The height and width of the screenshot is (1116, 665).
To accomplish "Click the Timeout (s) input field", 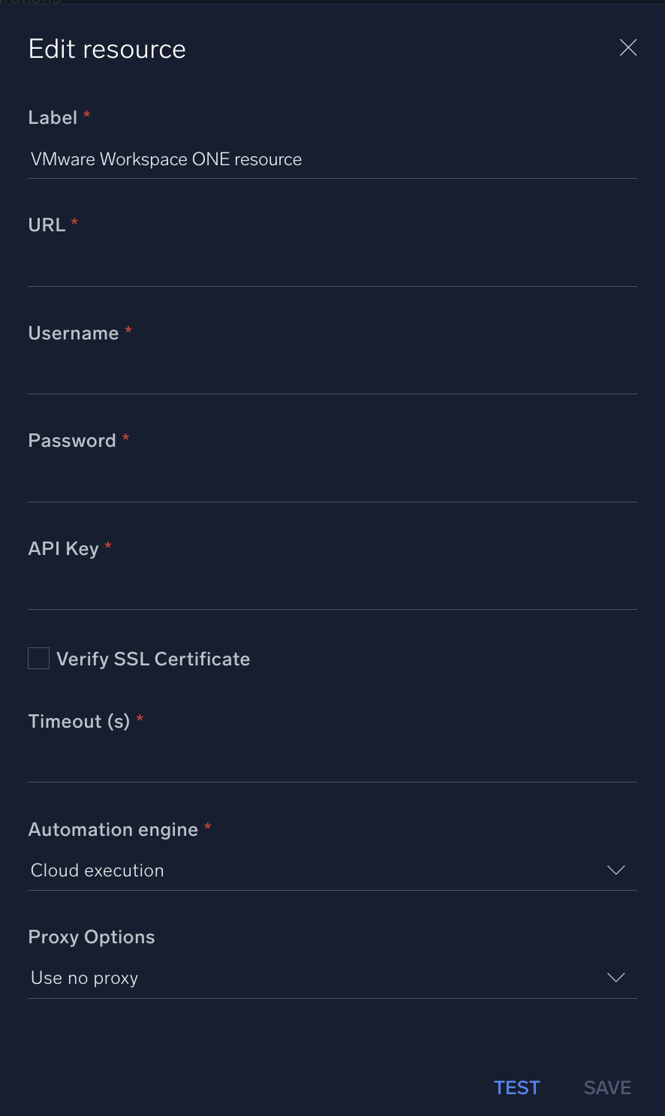I will tap(332, 766).
